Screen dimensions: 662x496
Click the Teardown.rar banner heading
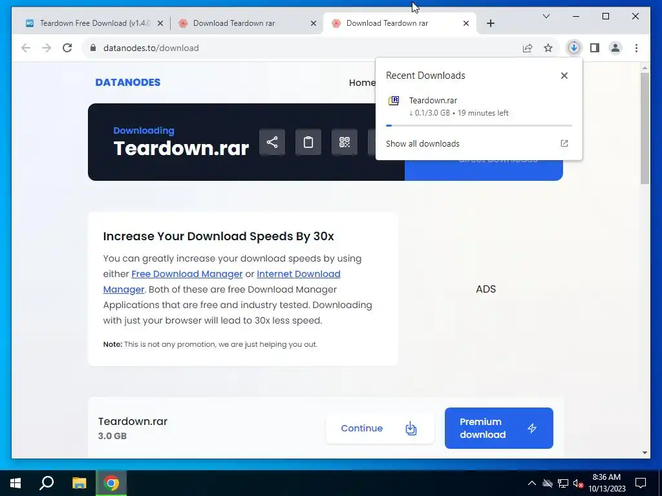coord(181,149)
